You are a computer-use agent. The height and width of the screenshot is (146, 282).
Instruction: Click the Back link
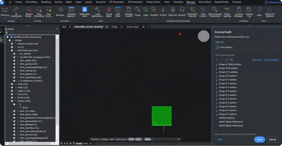pyautogui.click(x=220, y=140)
